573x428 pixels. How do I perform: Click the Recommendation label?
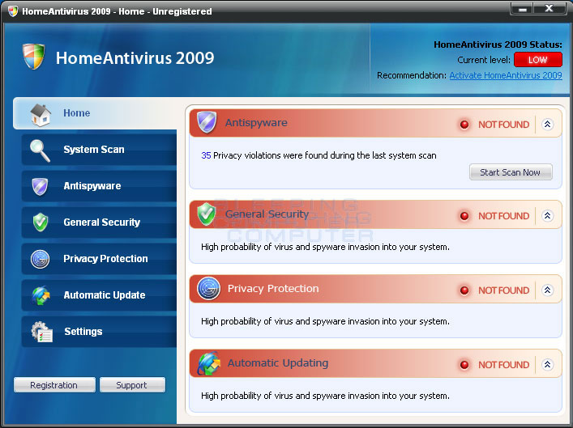[x=412, y=75]
